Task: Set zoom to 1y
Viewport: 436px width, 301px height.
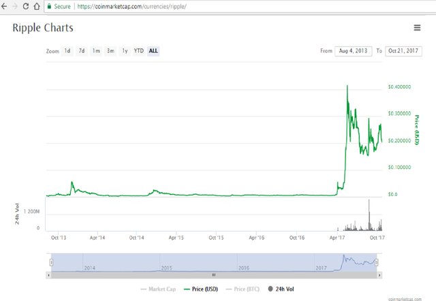Action: tap(125, 51)
